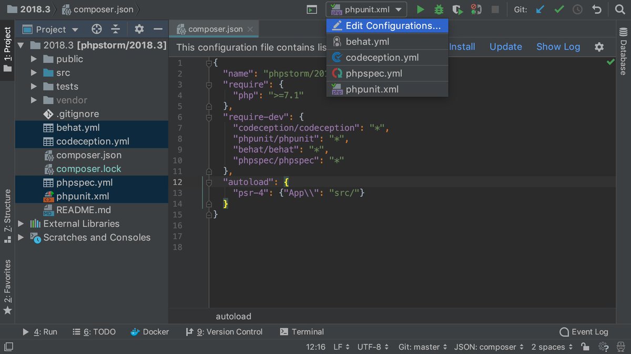This screenshot has width=631, height=354.
Task: Hide the Project panel with the minus icon
Action: coord(158,29)
